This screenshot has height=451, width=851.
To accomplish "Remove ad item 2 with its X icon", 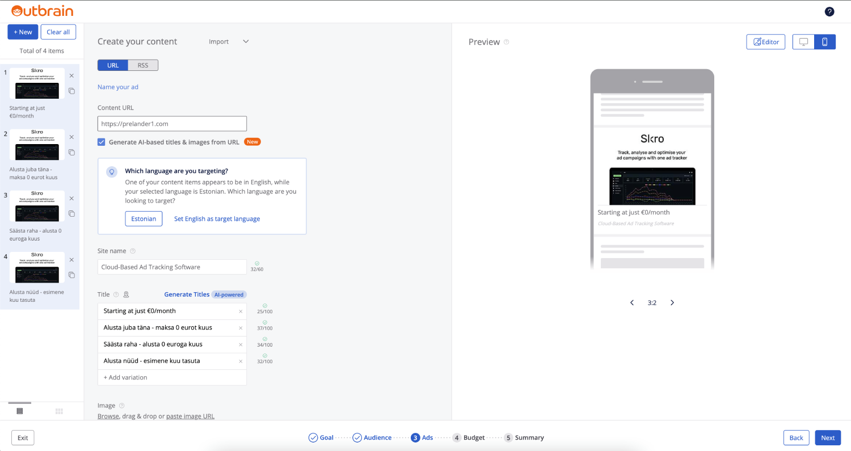I will [71, 137].
